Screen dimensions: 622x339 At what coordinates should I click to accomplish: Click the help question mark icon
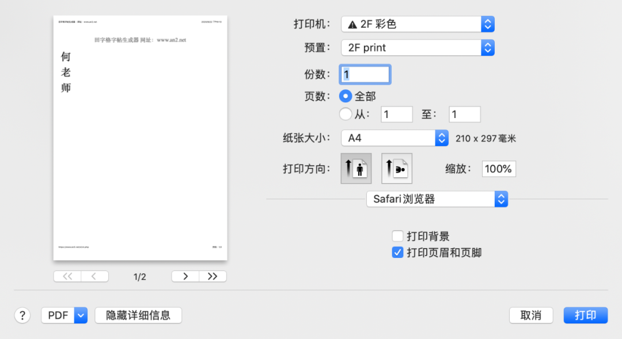click(x=22, y=315)
